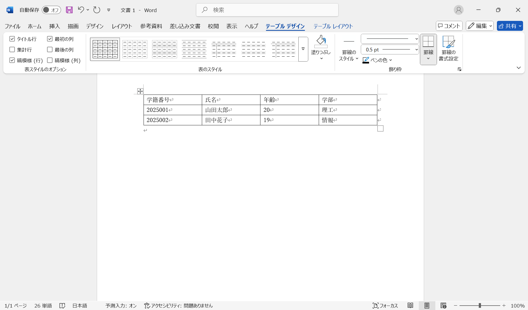Open the コメント pane

(449, 26)
